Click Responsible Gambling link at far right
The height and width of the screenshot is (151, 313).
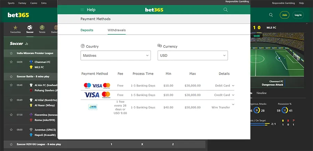[x=283, y=3]
